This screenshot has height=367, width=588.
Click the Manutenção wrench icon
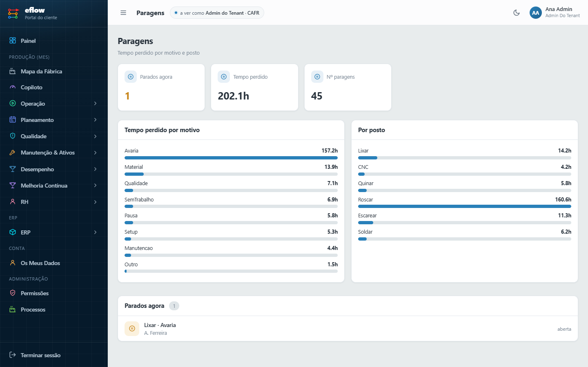[13, 153]
